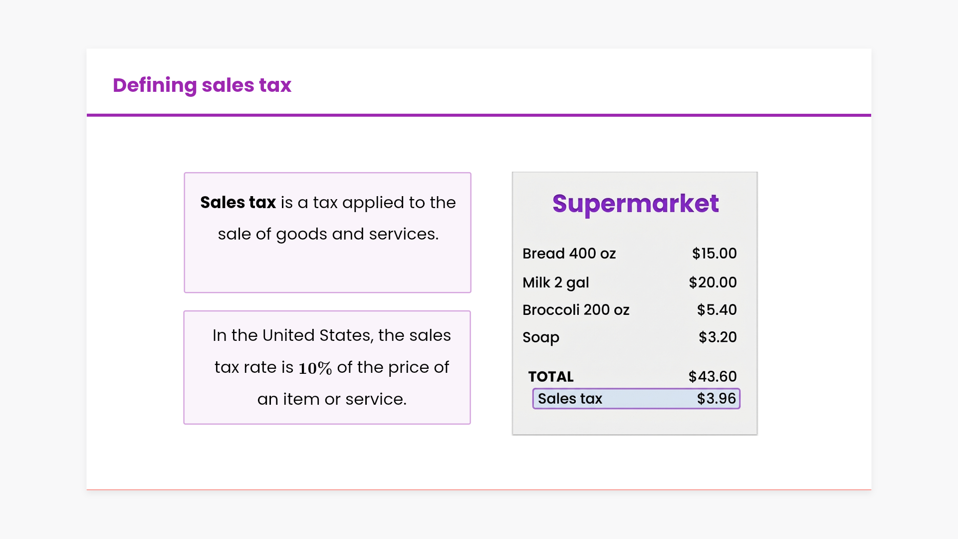Screen dimensions: 958x539
Task: Click the $20.00 milk price
Action: pyautogui.click(x=713, y=282)
